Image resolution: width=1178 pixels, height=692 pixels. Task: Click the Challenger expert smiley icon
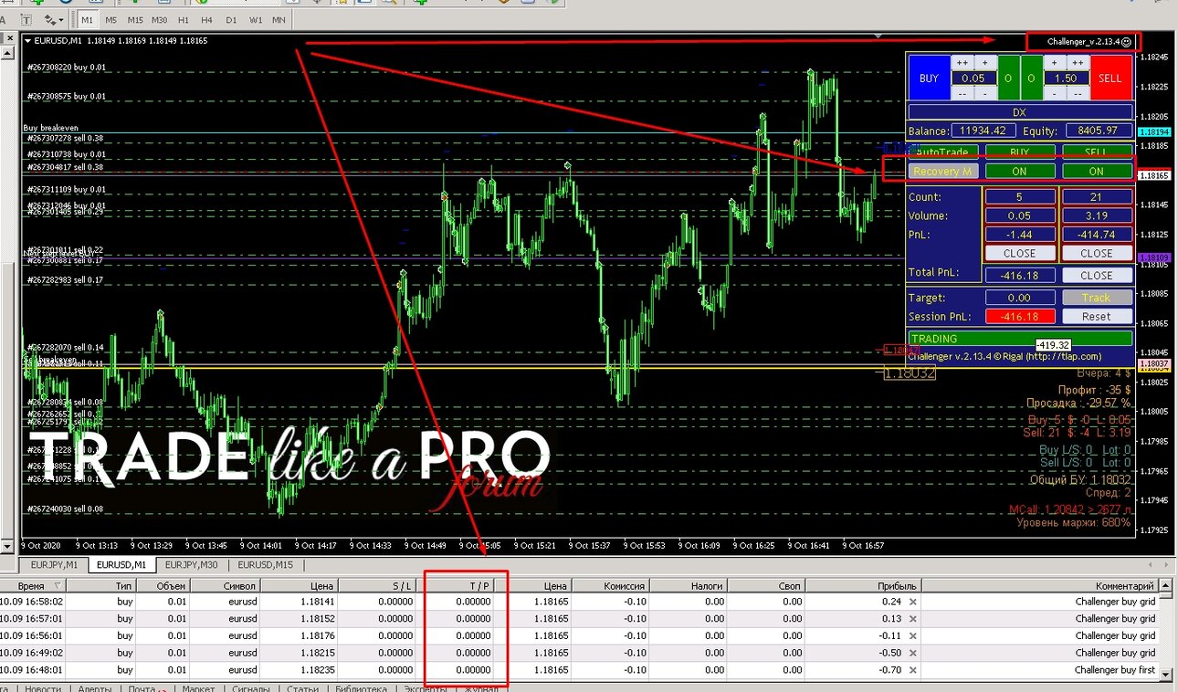[x=1127, y=42]
